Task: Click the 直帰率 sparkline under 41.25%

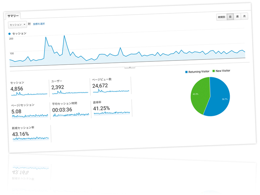Action: point(112,113)
